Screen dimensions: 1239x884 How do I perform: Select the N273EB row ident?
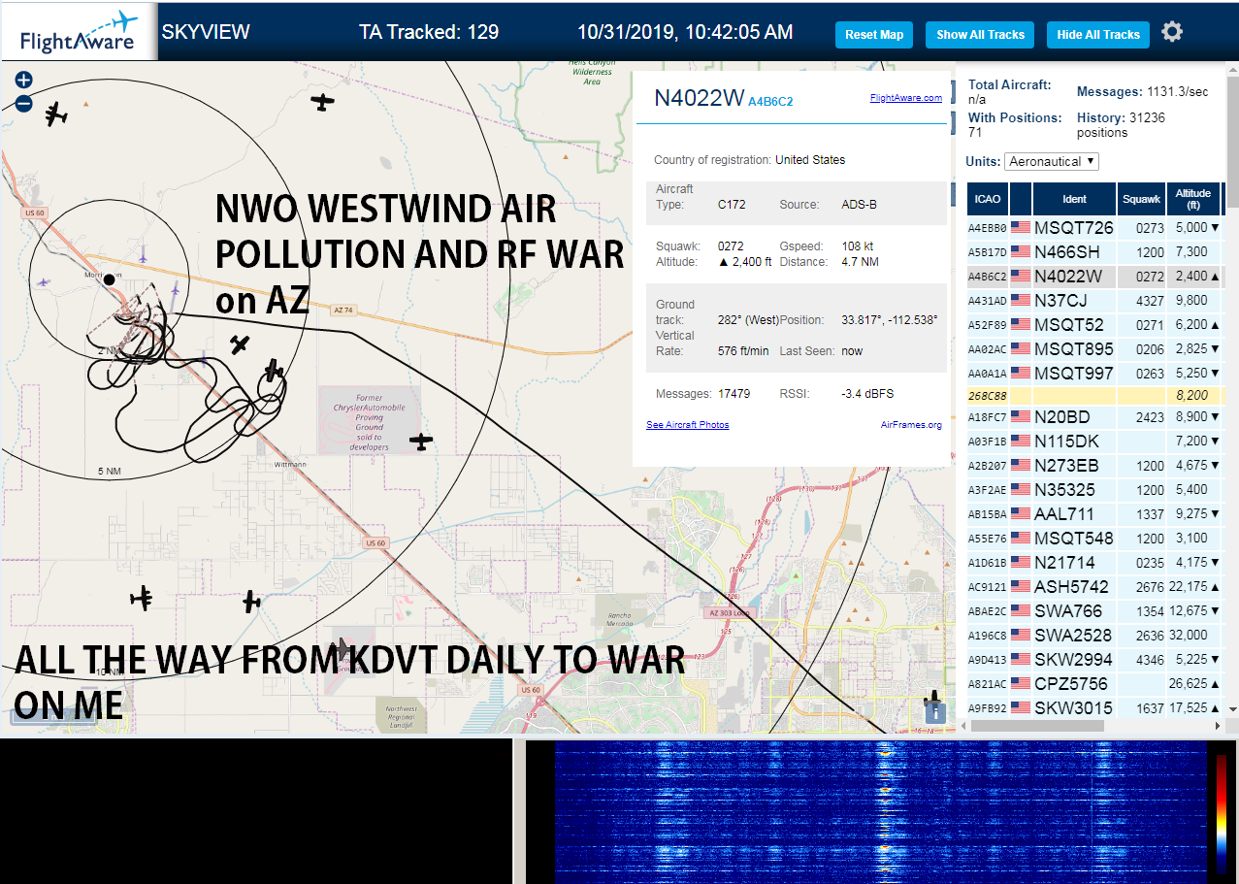pyautogui.click(x=1068, y=466)
